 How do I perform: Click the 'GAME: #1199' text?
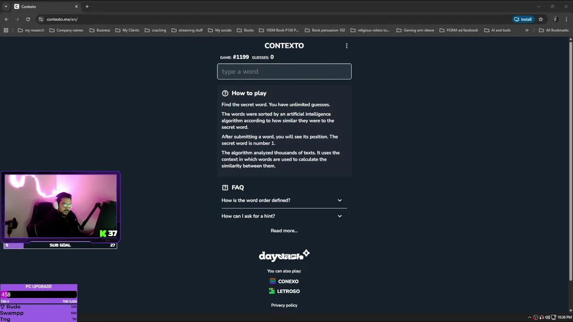coord(234,57)
